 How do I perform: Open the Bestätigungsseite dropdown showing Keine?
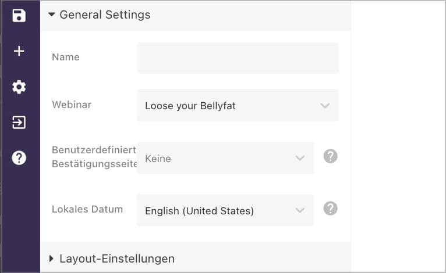click(225, 158)
